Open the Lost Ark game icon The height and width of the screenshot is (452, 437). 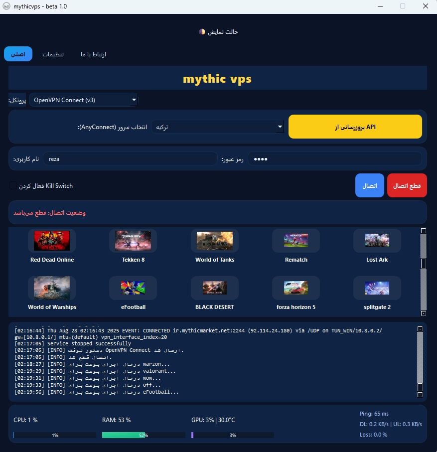tap(377, 240)
